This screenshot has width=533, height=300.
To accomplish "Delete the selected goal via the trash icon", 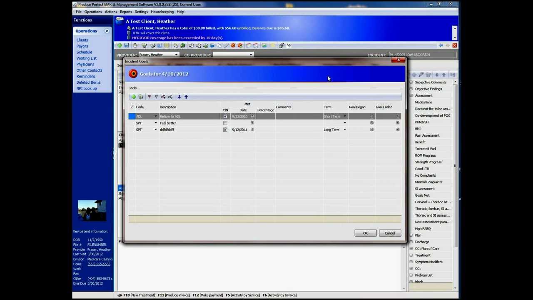I will (x=141, y=97).
